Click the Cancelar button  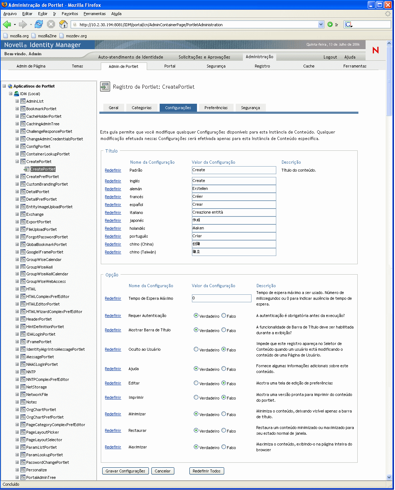pyautogui.click(x=163, y=471)
